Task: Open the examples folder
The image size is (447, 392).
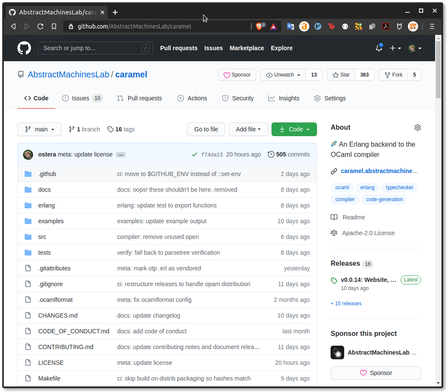Action: pyautogui.click(x=51, y=221)
